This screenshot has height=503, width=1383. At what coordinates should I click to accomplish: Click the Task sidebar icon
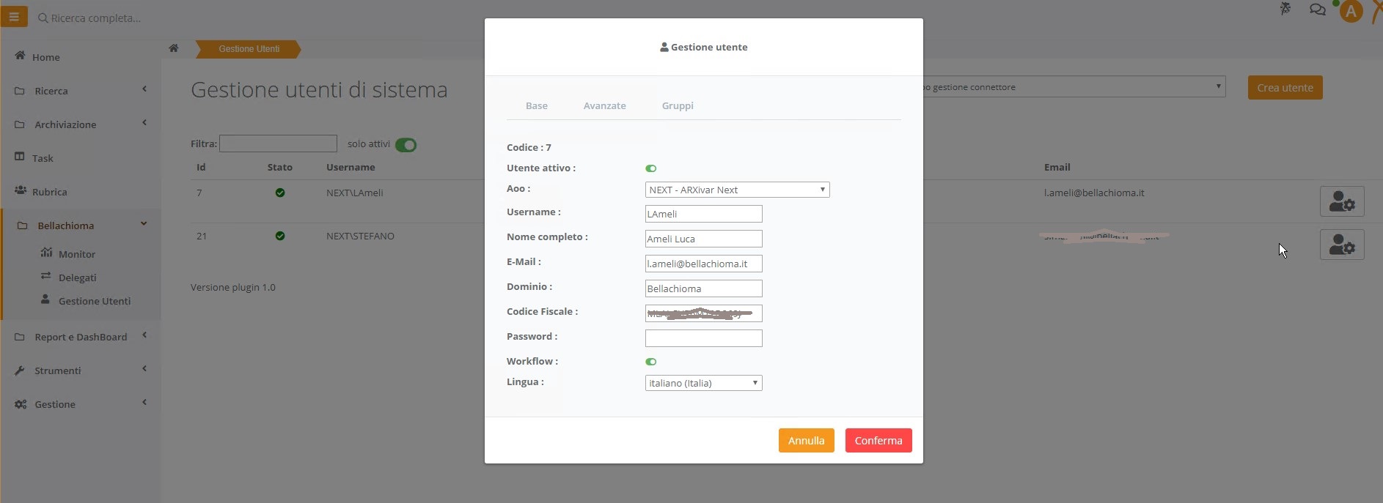coord(20,157)
